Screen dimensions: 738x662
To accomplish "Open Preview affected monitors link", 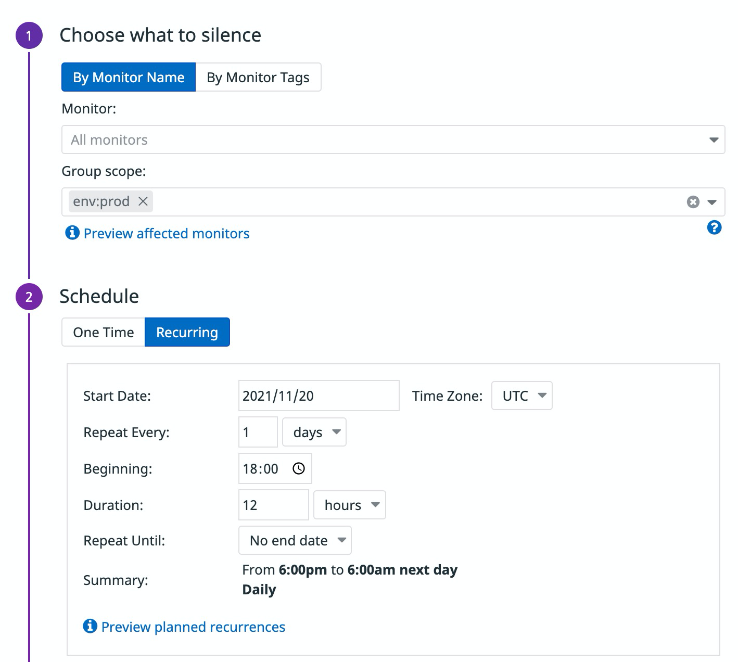I will point(167,233).
